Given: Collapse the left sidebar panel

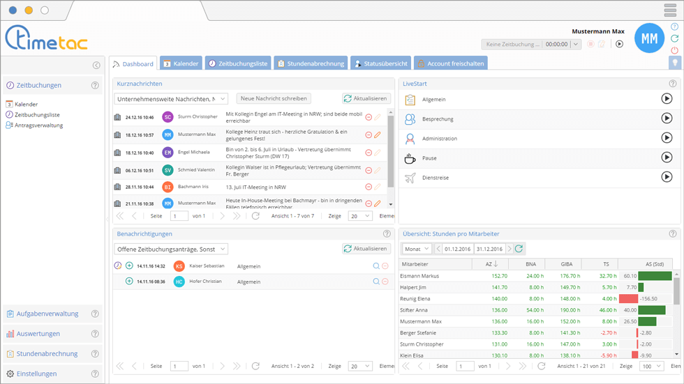Looking at the screenshot, I should click(96, 66).
